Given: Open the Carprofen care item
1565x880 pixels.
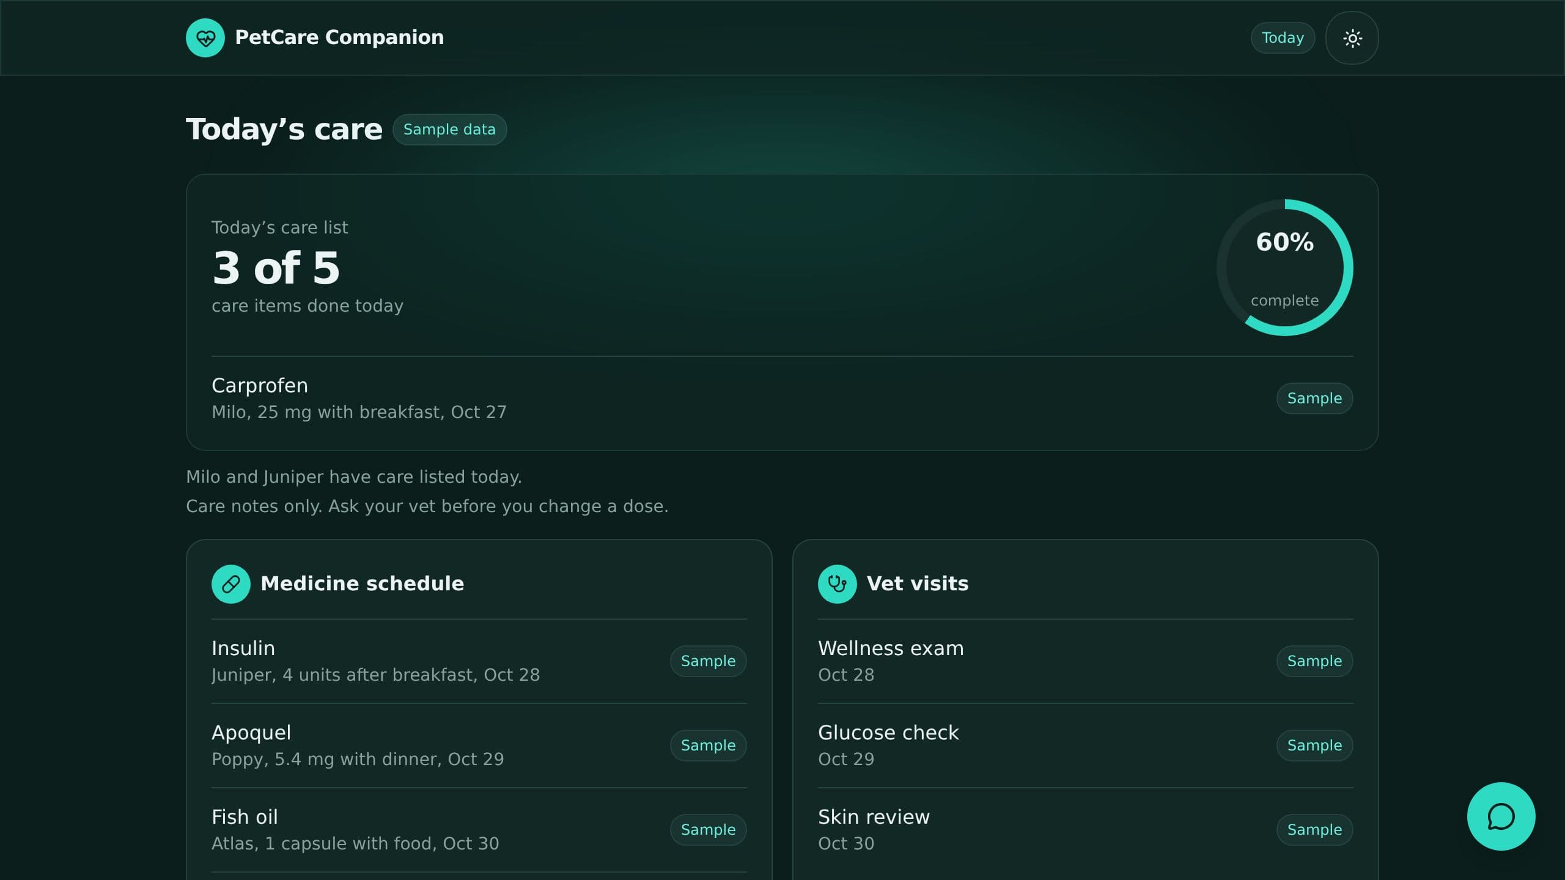Looking at the screenshot, I should 782,398.
